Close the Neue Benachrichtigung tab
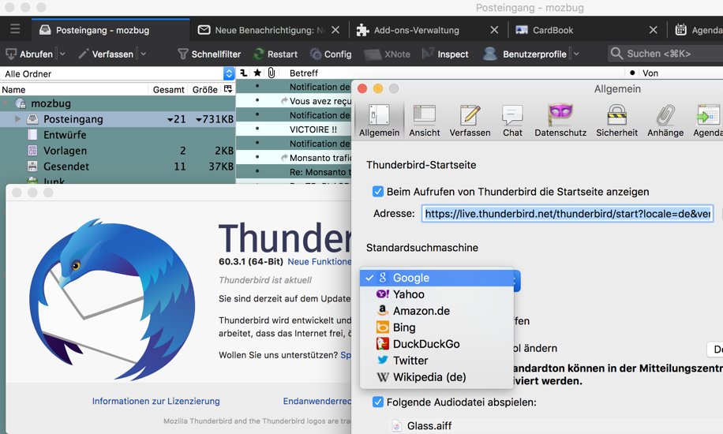The height and width of the screenshot is (434, 723). tap(335, 30)
